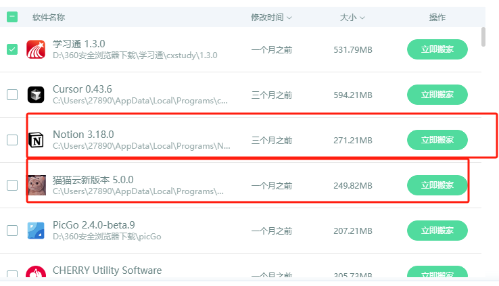The height and width of the screenshot is (286, 499).
Task: Click the Notion app icon
Action: (36, 140)
